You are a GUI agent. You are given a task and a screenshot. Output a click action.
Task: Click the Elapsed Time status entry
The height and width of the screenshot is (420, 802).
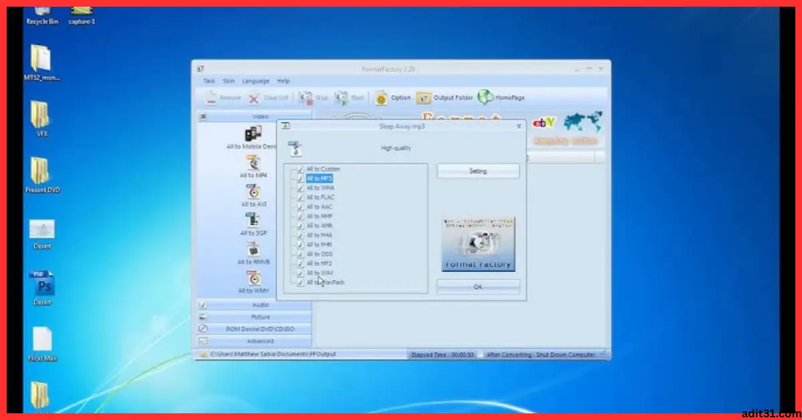click(x=443, y=354)
